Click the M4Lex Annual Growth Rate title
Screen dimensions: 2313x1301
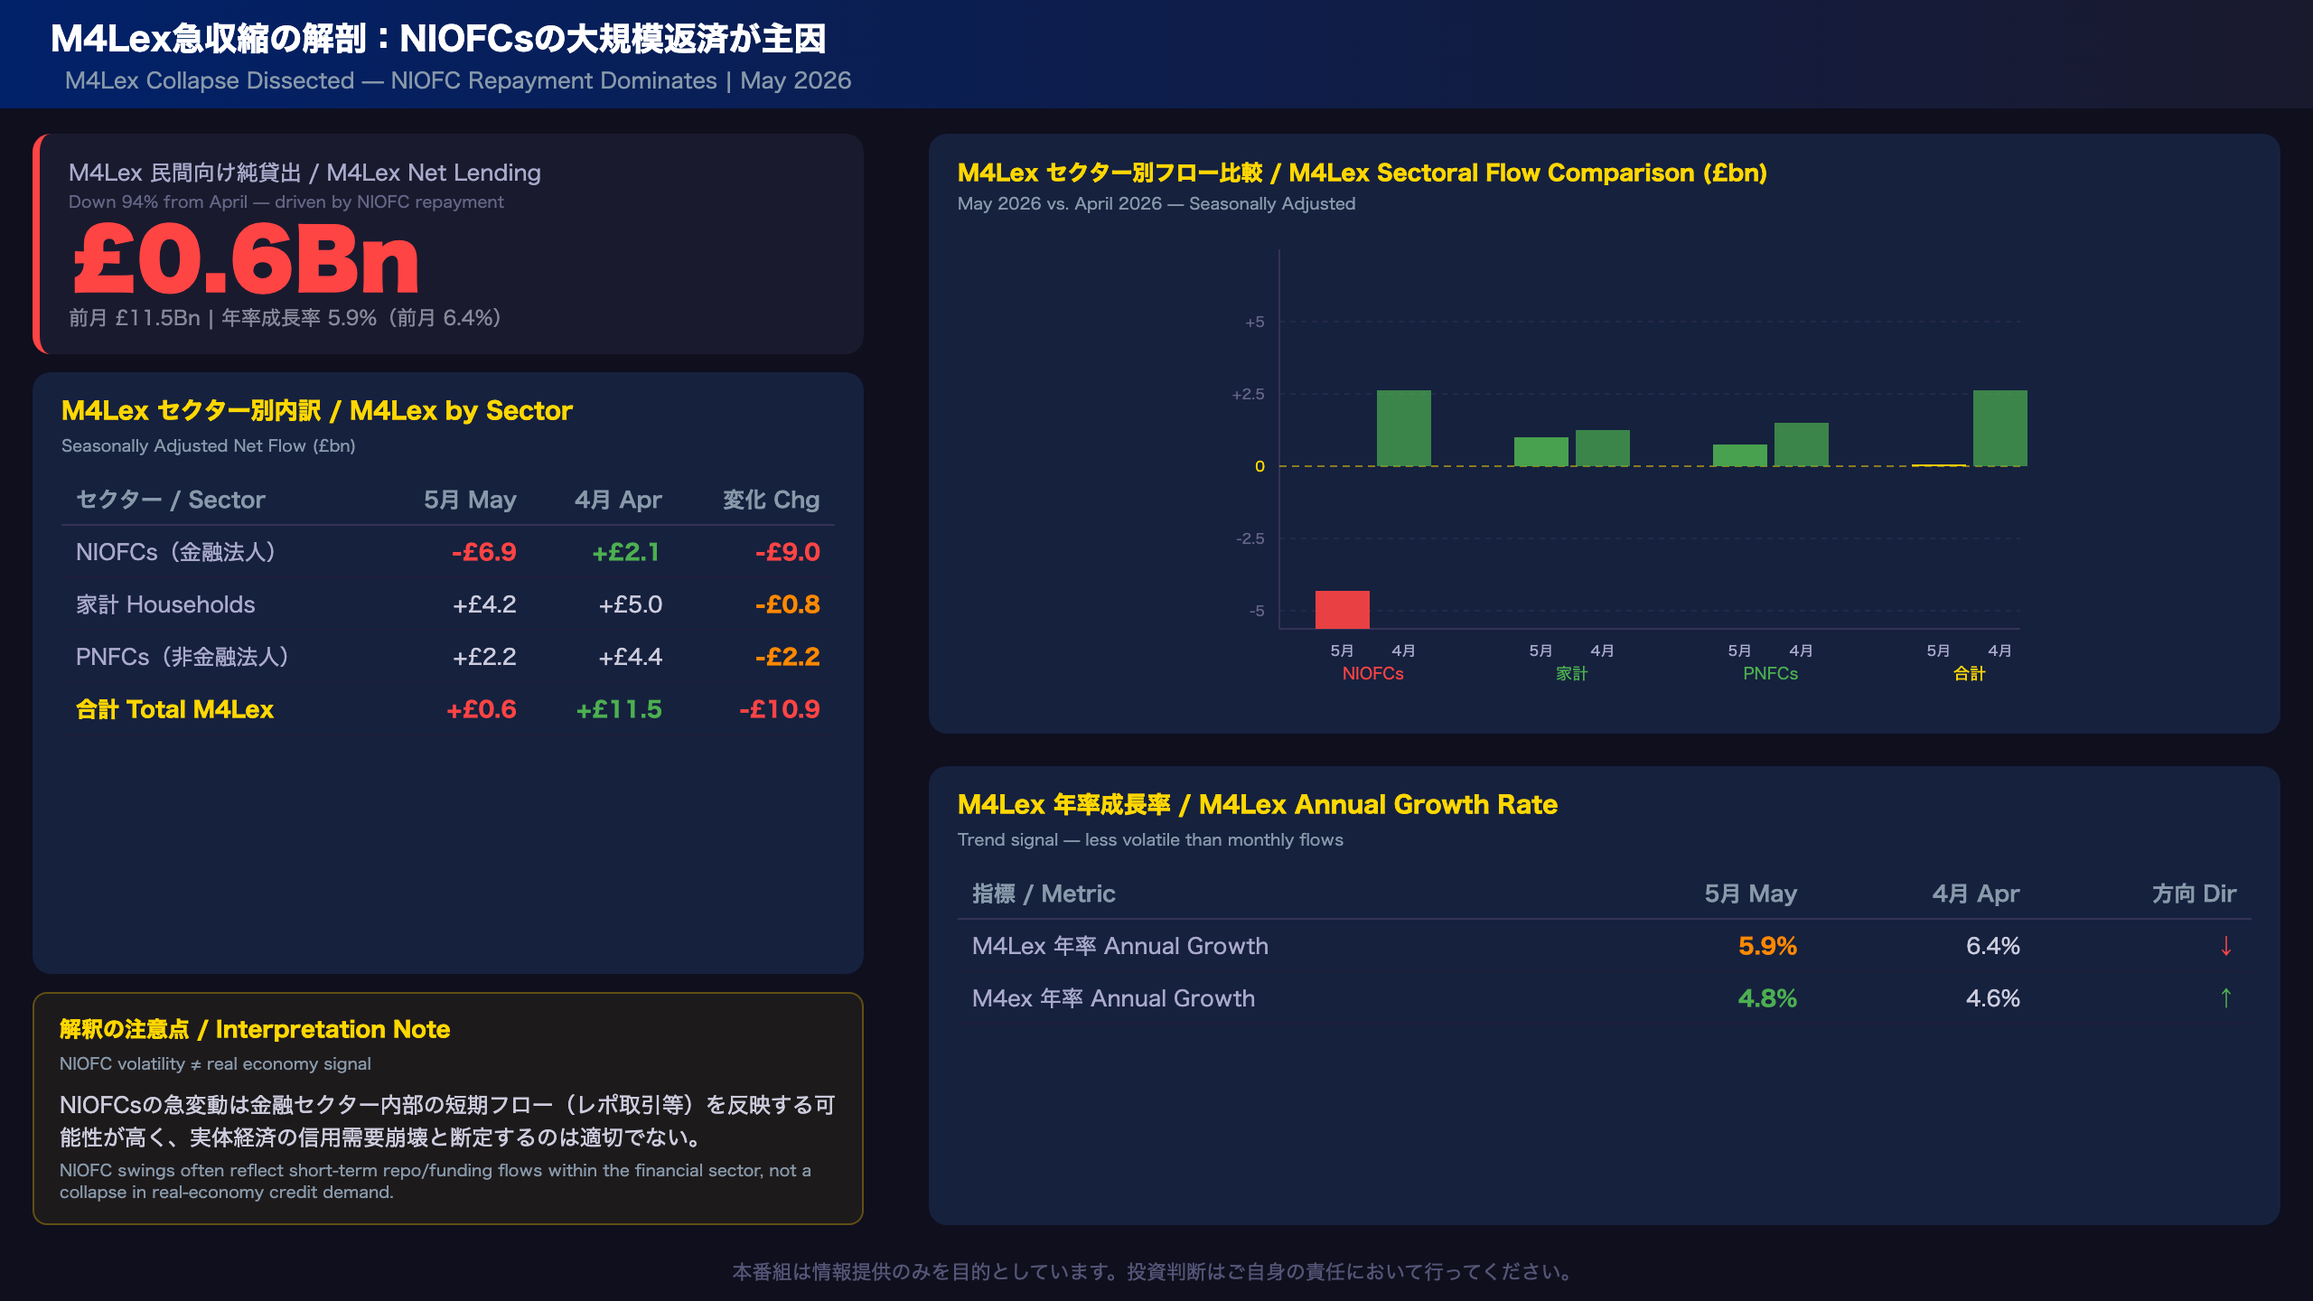pyautogui.click(x=1258, y=804)
